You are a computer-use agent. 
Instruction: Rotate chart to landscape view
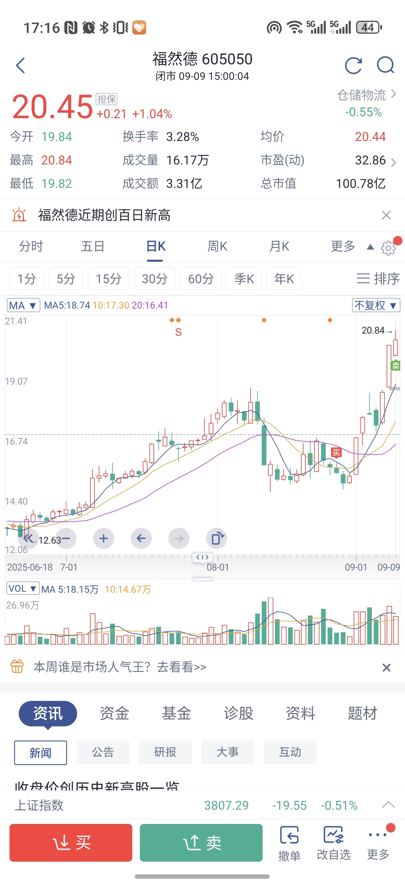(x=217, y=538)
